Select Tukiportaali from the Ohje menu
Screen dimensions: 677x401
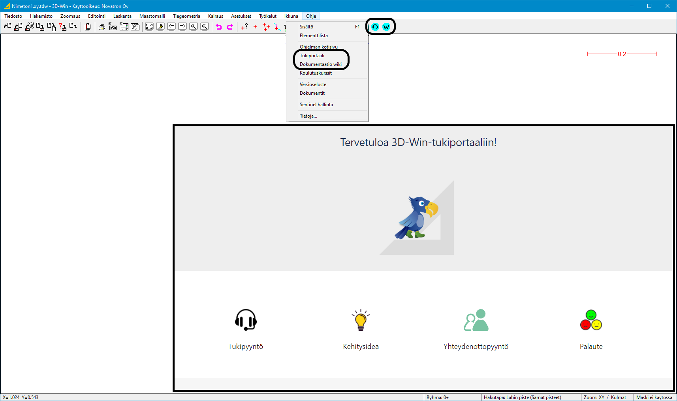[312, 56]
